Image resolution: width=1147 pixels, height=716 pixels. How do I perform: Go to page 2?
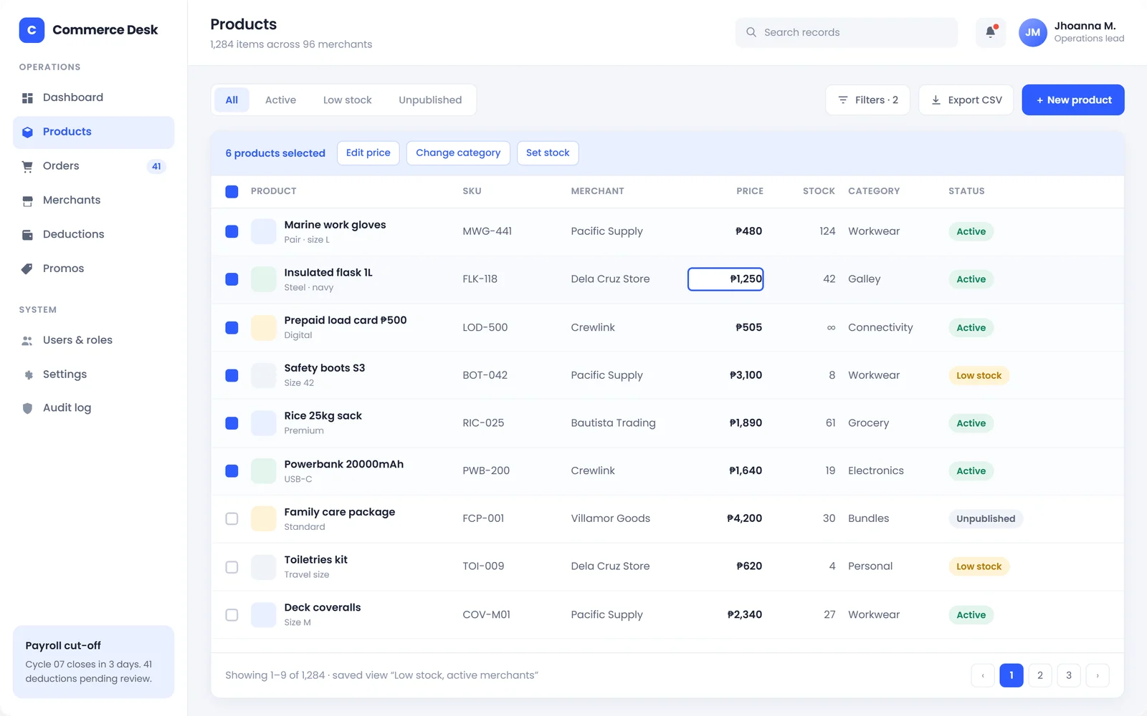click(1040, 675)
